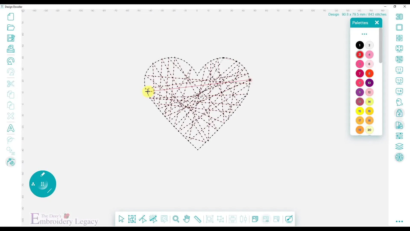Load a backdrop image

point(255,219)
